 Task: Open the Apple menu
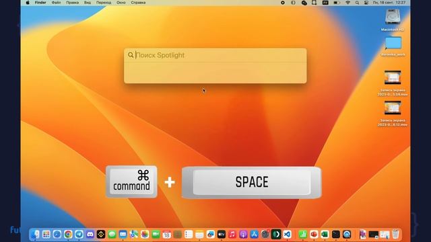pos(28,3)
